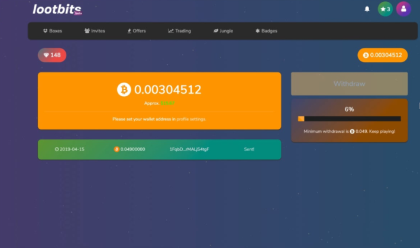Open the user profile avatar
The width and height of the screenshot is (420, 248).
403,9
